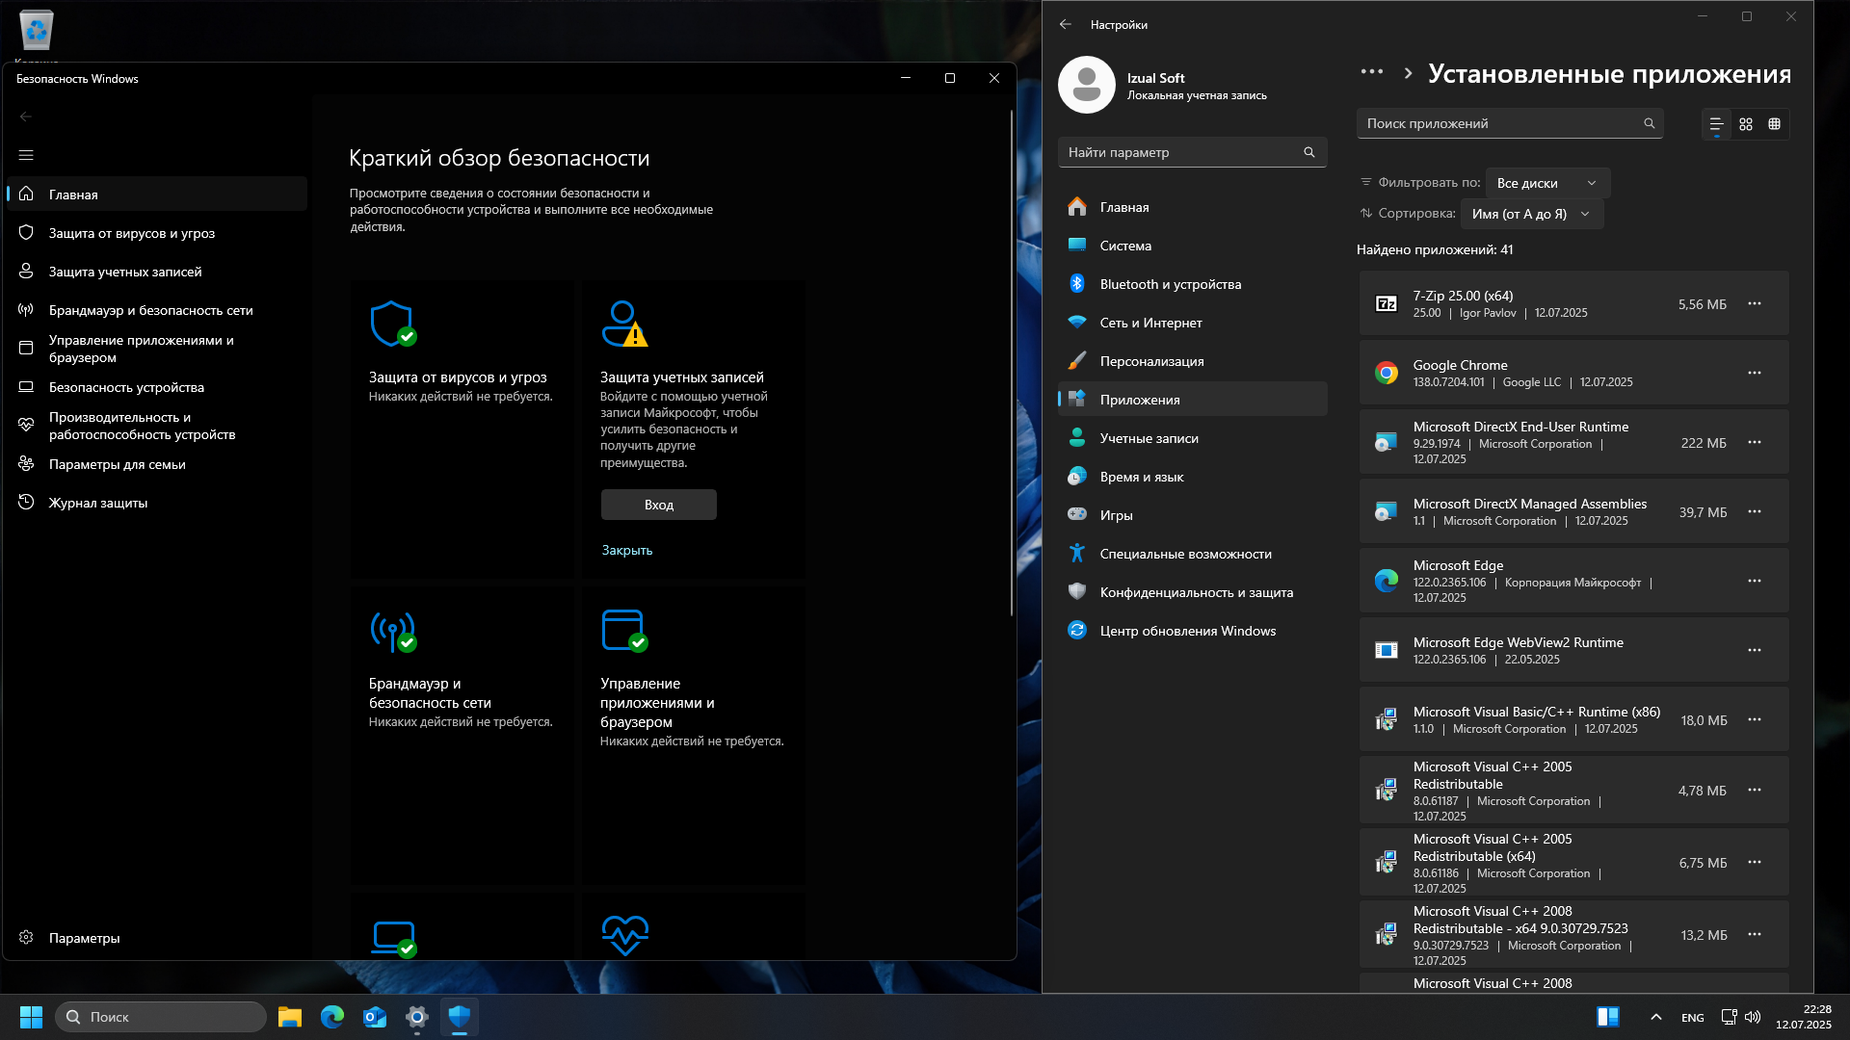Viewport: 1850px width, 1040px height.
Task: Click the account protection warning tile icon
Action: [624, 324]
